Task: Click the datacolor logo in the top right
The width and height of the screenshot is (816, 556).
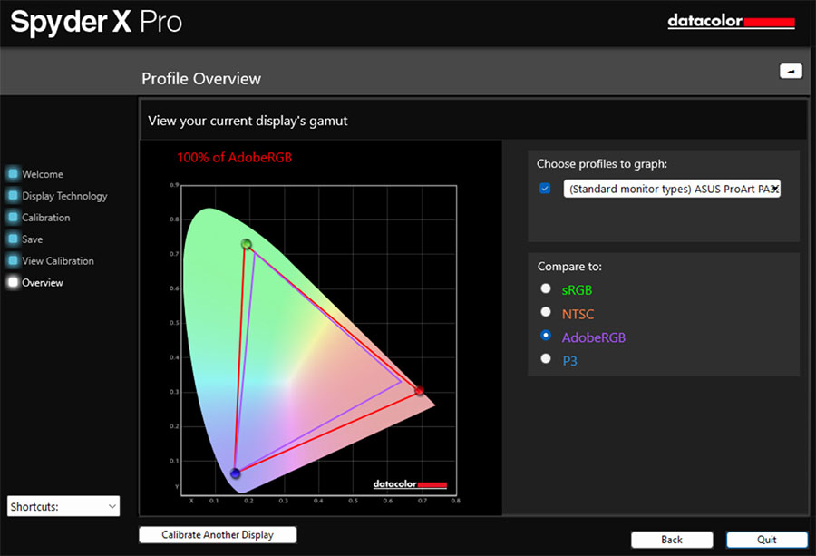Action: coord(731,20)
